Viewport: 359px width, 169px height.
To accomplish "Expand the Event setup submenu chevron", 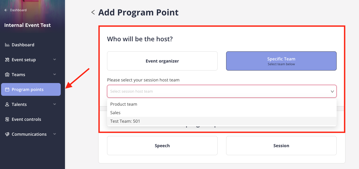I will (55, 60).
